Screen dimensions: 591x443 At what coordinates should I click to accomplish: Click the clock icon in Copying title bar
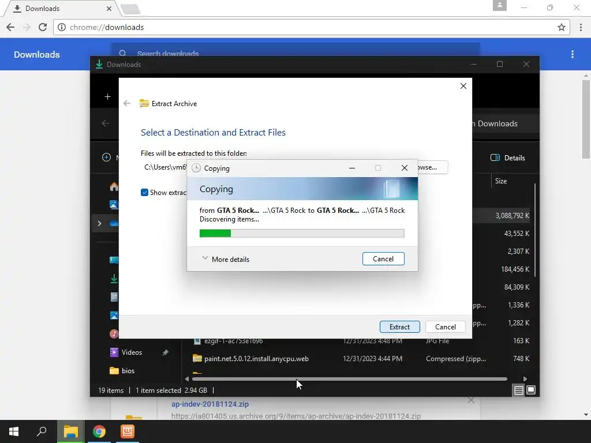[196, 168]
